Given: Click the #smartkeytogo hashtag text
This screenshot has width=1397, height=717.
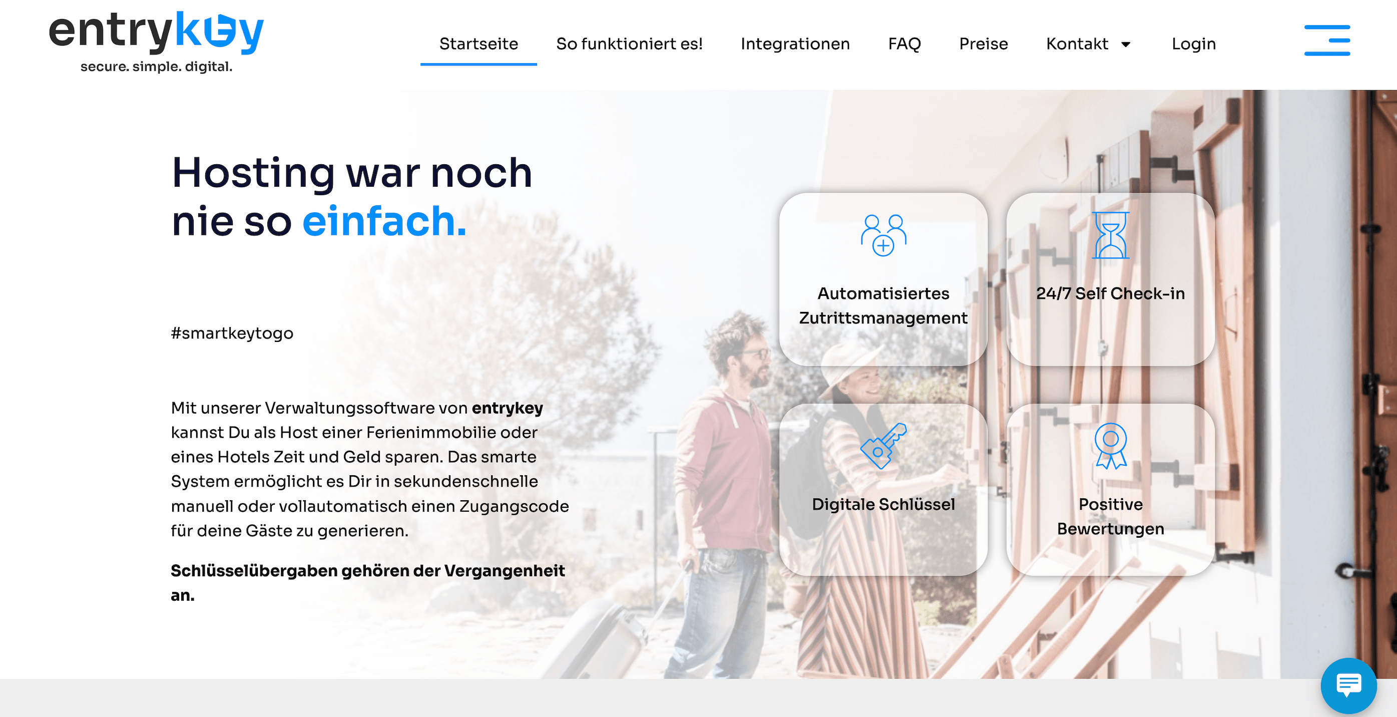Looking at the screenshot, I should coord(232,333).
